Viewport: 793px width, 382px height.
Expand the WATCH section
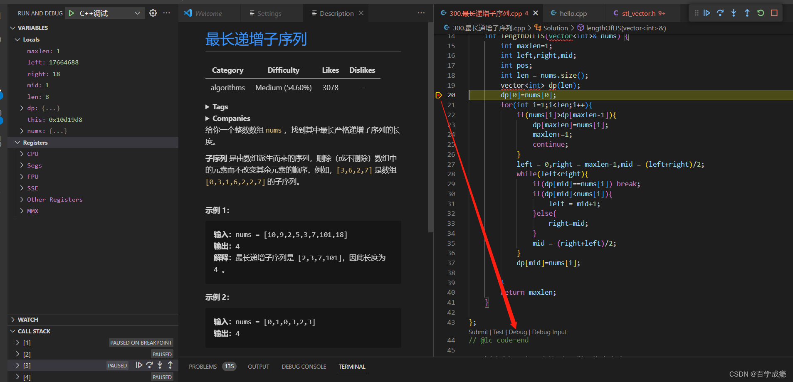click(13, 320)
